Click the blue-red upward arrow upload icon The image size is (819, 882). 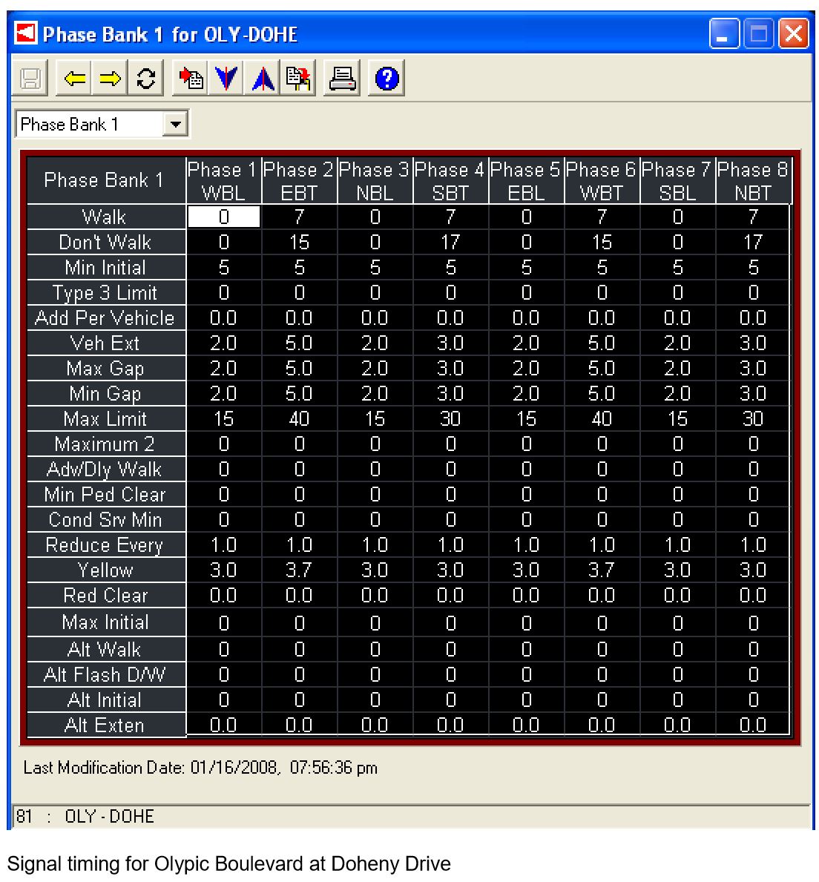pos(262,78)
